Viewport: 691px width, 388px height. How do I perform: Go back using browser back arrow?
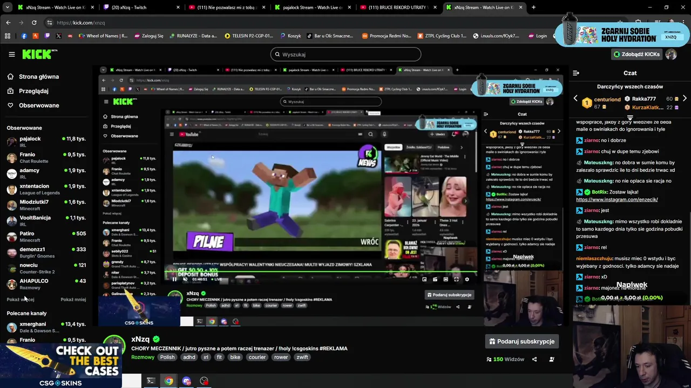tap(8, 23)
